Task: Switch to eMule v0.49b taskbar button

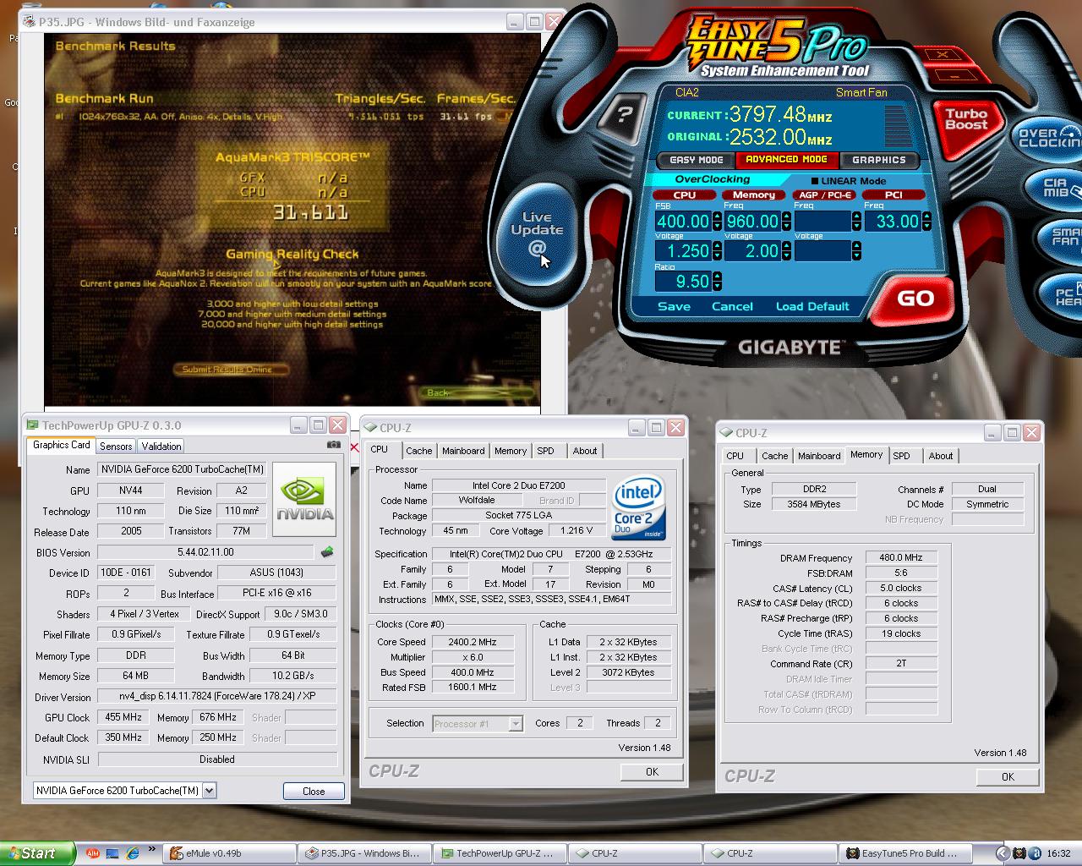Action: [x=230, y=853]
